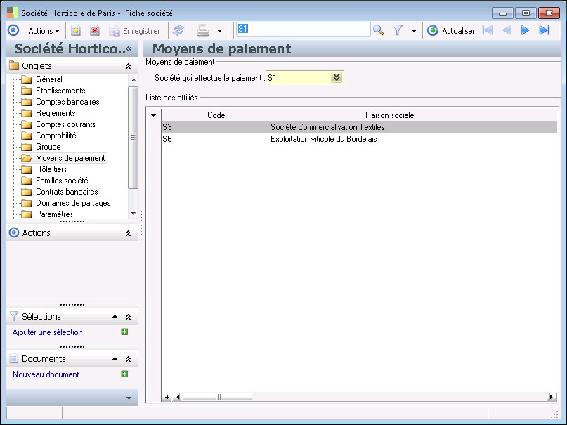Click the Onglets folder icon in header
Image resolution: width=567 pixels, height=425 pixels.
pos(14,65)
